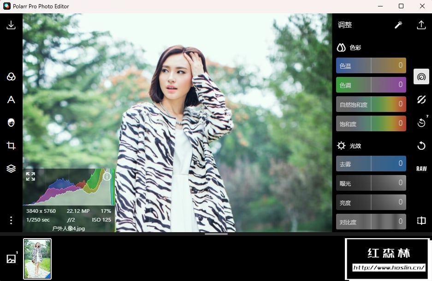This screenshot has width=432, height=281.
Task: Click the 17% zoom level value
Action: tap(106, 211)
